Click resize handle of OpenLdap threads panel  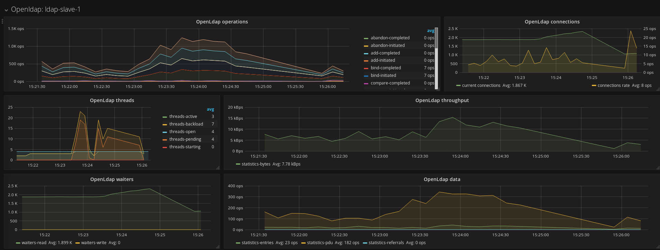(x=218, y=168)
